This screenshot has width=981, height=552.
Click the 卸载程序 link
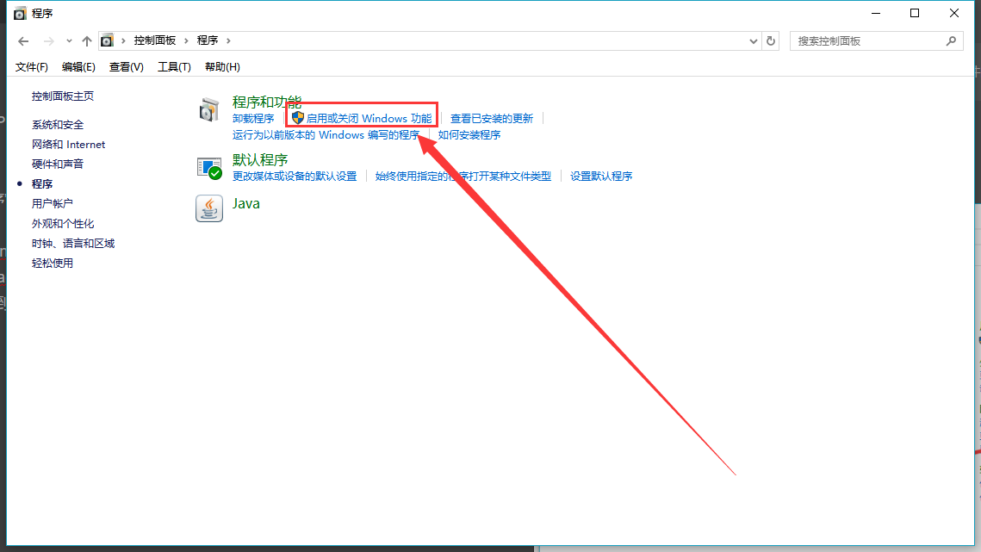pos(253,118)
